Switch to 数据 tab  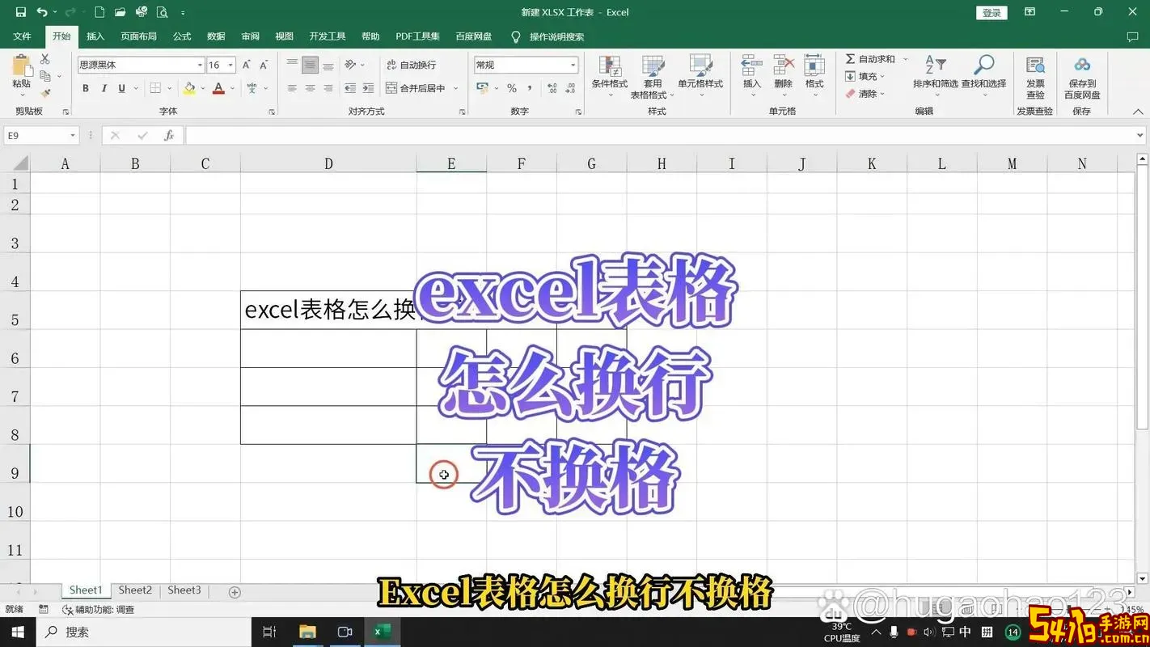click(216, 36)
